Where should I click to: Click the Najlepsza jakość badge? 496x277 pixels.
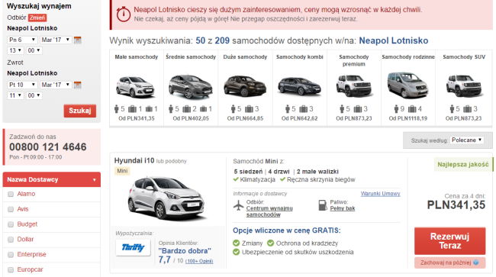463,164
